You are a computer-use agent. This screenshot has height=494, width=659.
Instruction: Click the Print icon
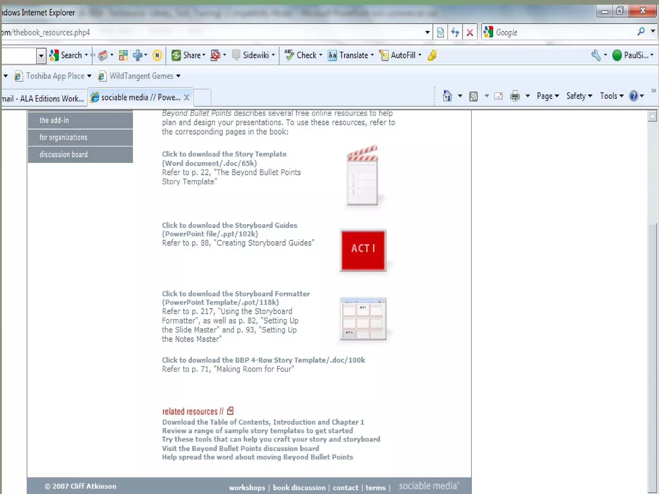pos(515,96)
